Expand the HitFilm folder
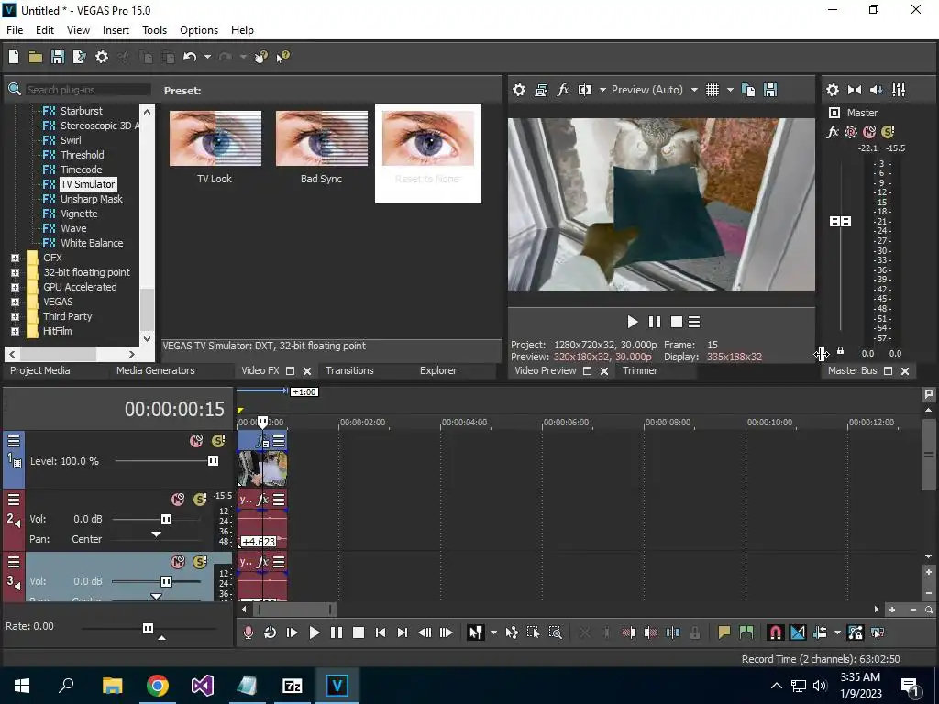 point(15,331)
